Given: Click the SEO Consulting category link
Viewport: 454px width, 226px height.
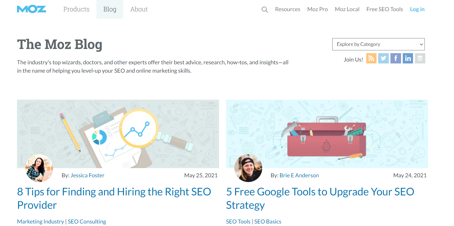Looking at the screenshot, I should pos(87,221).
